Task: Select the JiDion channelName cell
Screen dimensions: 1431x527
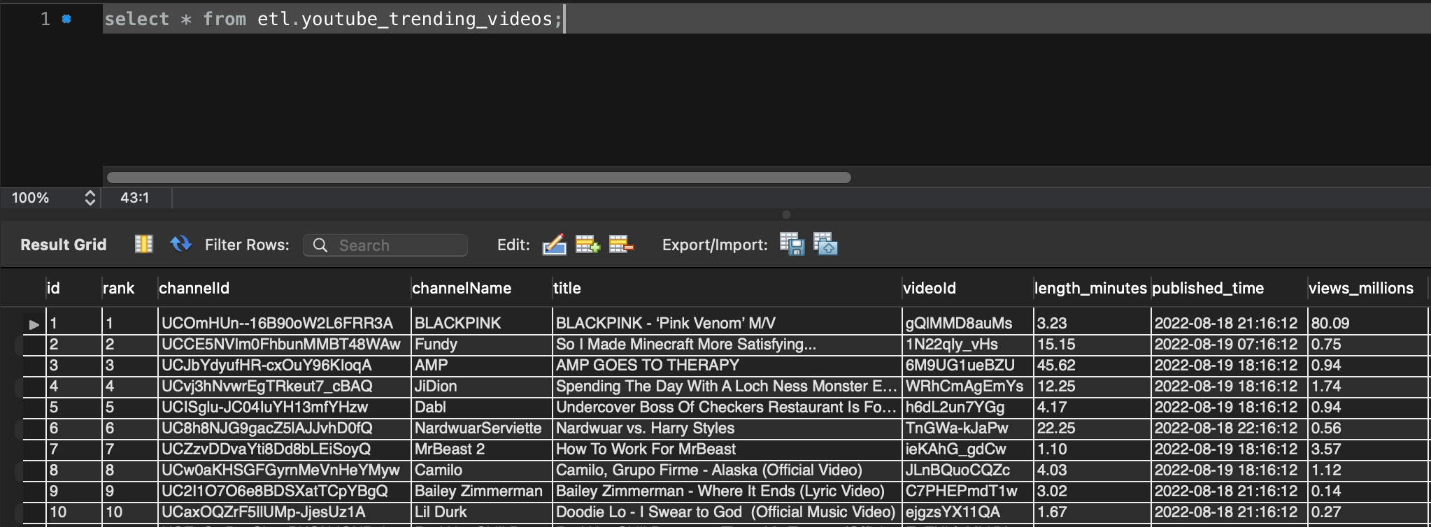Action: (x=481, y=386)
